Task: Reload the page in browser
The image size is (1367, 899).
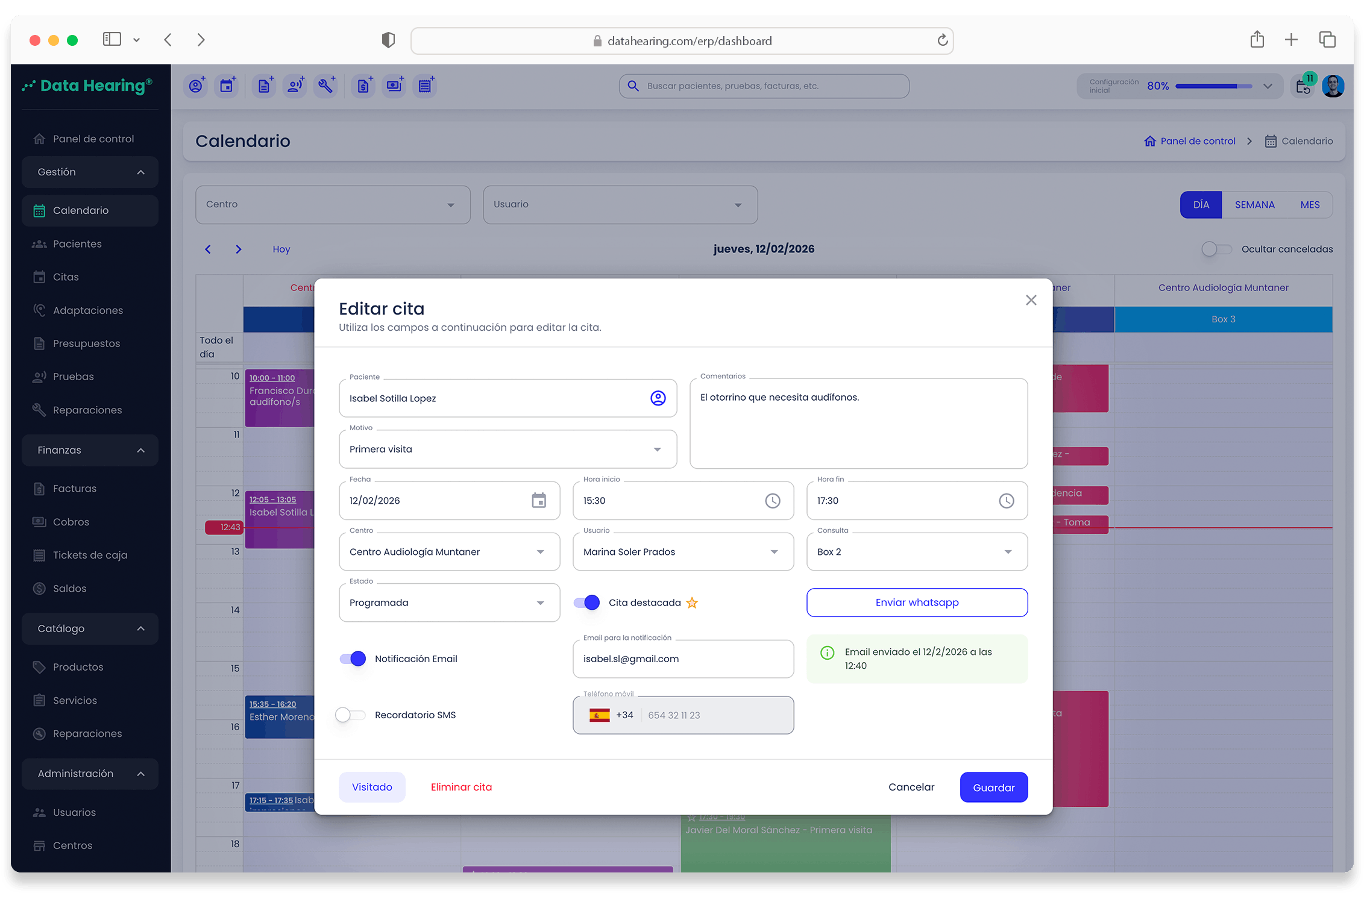Action: tap(942, 40)
